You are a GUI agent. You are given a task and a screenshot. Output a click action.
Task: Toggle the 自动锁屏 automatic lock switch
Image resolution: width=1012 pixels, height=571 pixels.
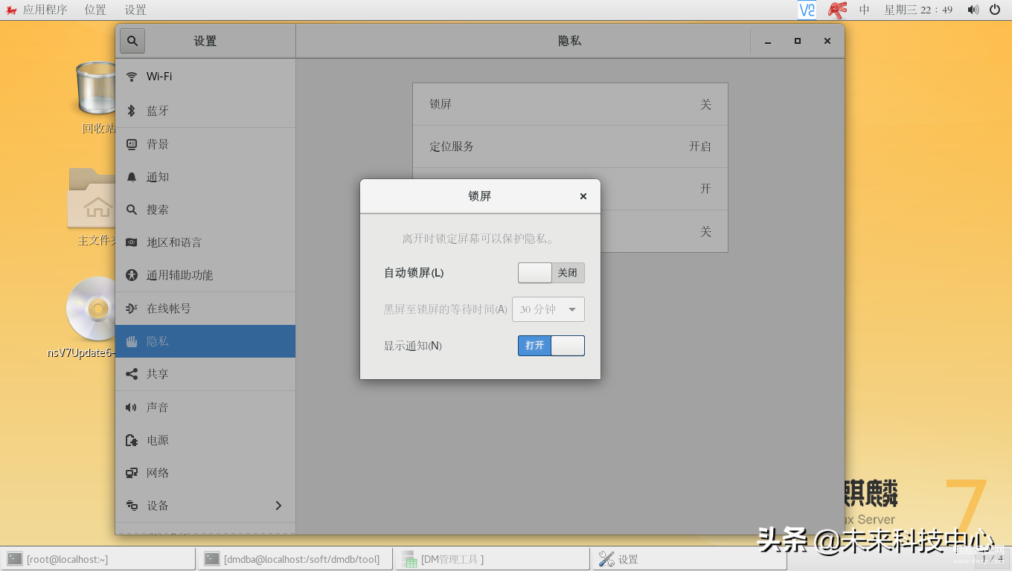click(x=551, y=273)
